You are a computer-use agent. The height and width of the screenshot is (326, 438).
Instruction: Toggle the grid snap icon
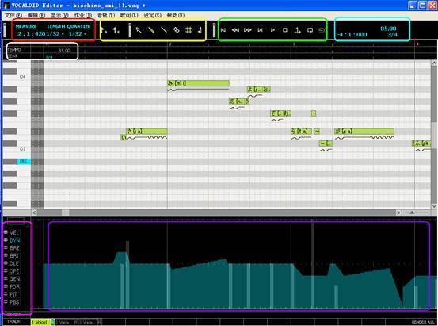[x=189, y=30]
